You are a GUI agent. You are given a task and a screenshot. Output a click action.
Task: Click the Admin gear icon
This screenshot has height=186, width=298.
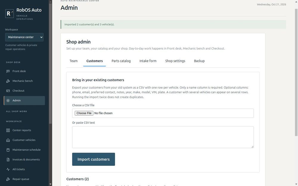point(8,101)
